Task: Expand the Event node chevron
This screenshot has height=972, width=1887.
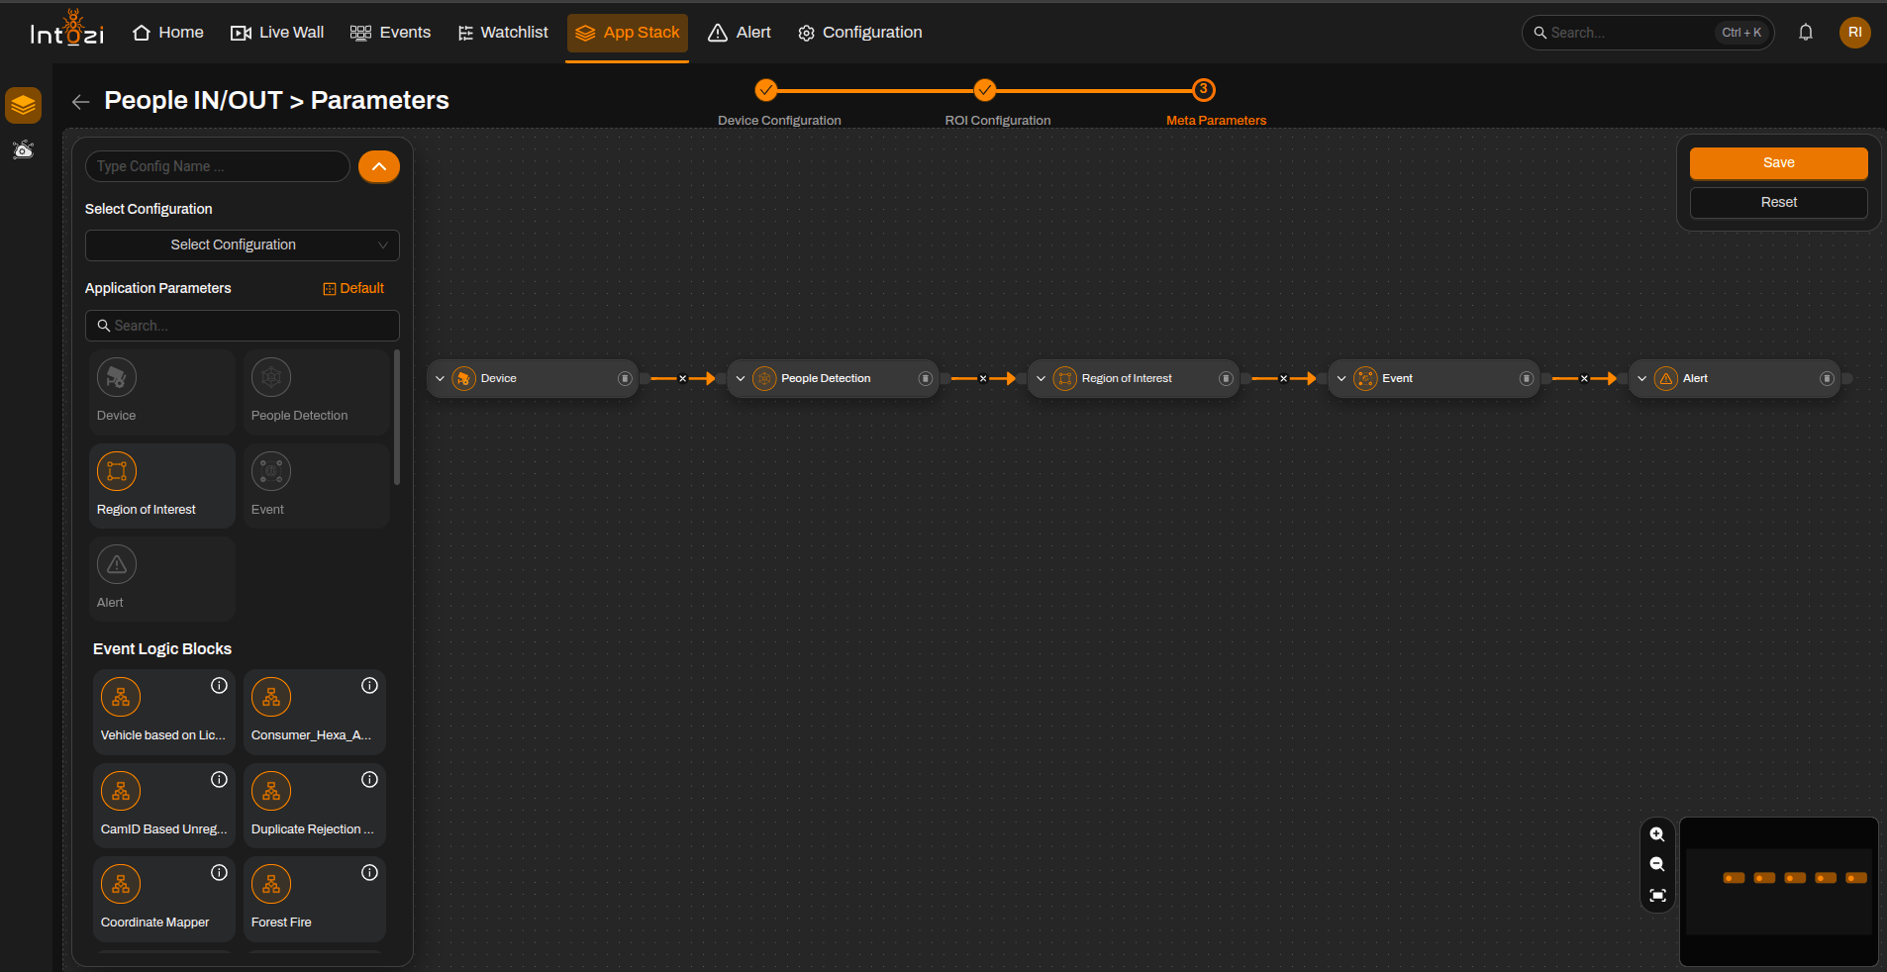Action: click(x=1341, y=378)
